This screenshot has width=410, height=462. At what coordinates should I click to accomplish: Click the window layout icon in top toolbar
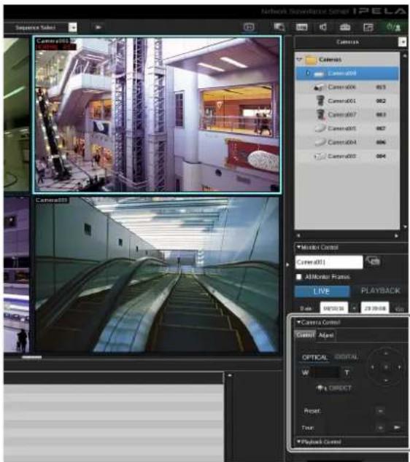[x=368, y=28]
